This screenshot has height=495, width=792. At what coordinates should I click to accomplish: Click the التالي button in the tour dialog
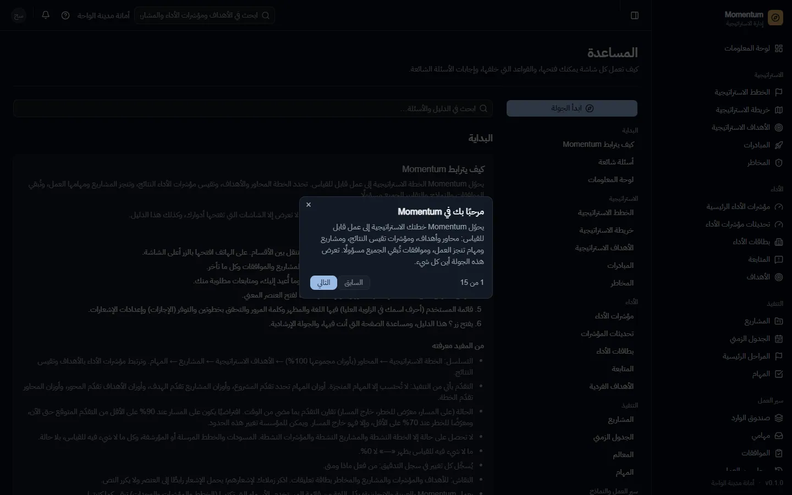point(323,283)
